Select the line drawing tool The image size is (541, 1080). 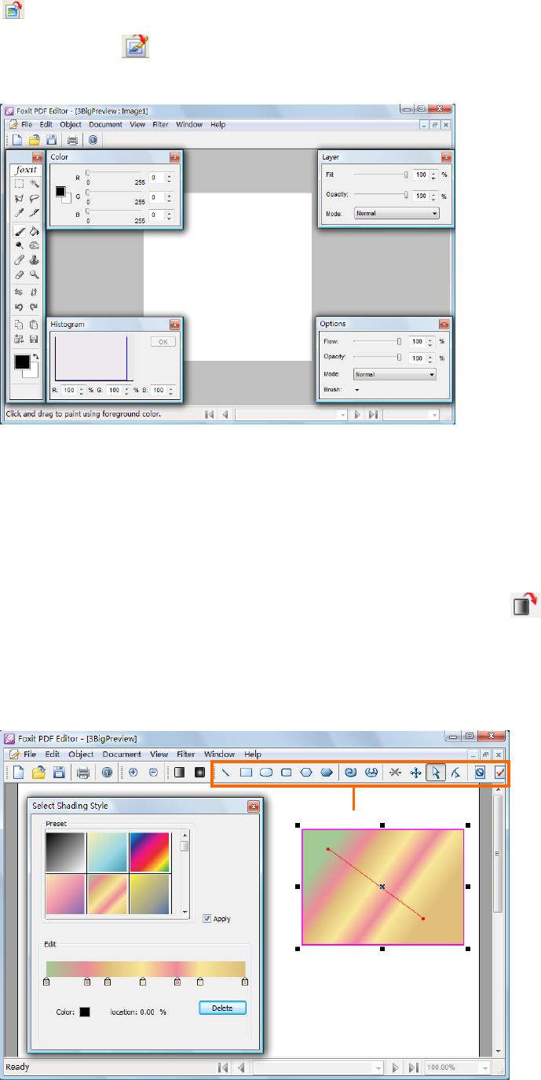[226, 772]
